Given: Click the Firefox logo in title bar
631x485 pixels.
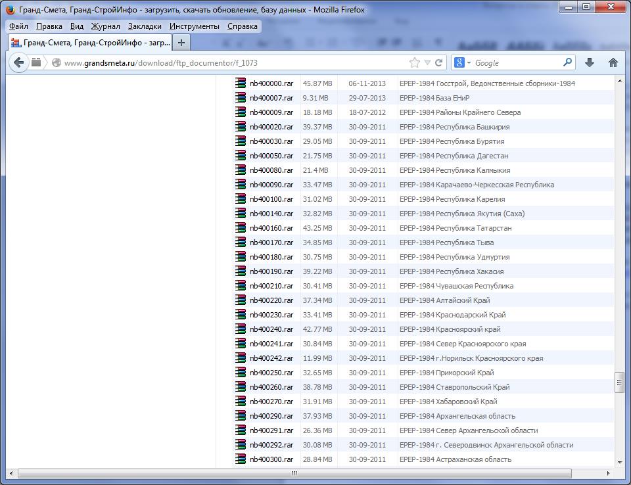Looking at the screenshot, I should (11, 9).
